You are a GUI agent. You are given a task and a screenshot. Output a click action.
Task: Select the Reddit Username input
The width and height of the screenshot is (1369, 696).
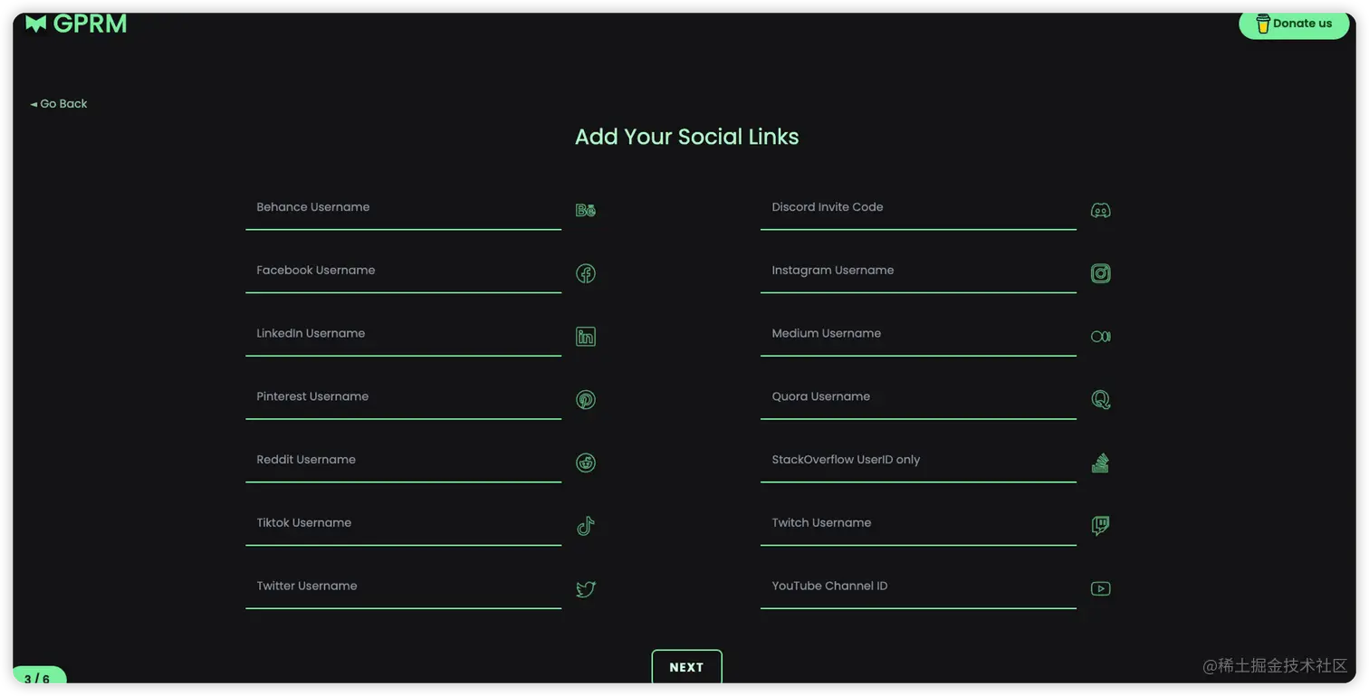tap(403, 461)
